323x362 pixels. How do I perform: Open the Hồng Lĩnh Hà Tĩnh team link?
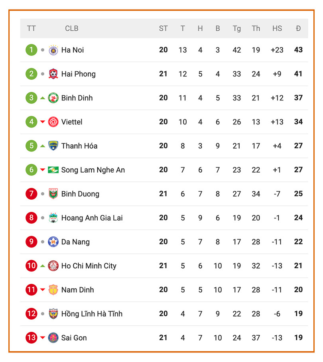pos(92,314)
